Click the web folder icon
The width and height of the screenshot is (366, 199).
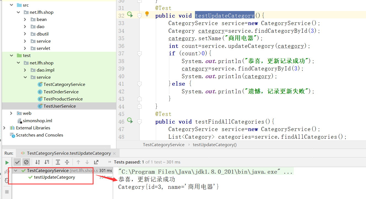(x=19, y=113)
